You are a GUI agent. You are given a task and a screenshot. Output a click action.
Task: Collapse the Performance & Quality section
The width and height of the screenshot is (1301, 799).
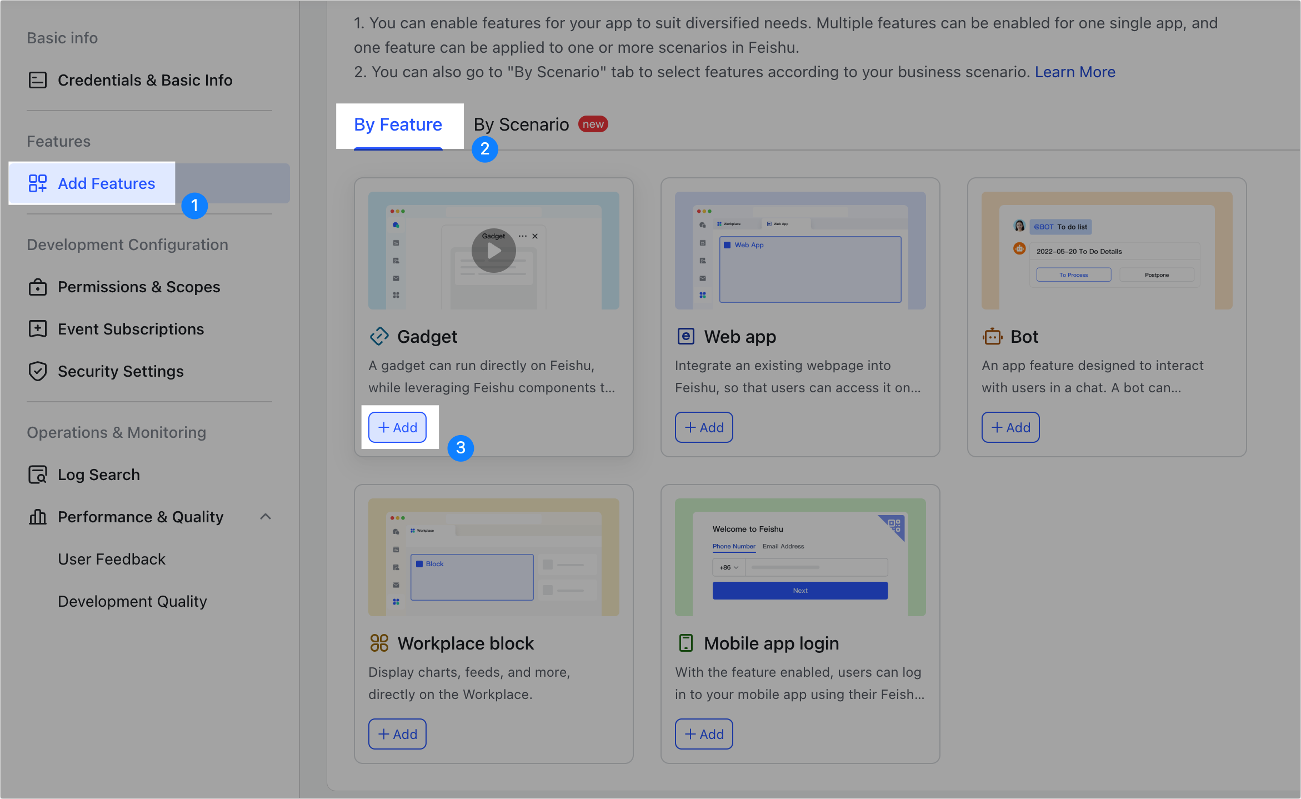tap(266, 517)
